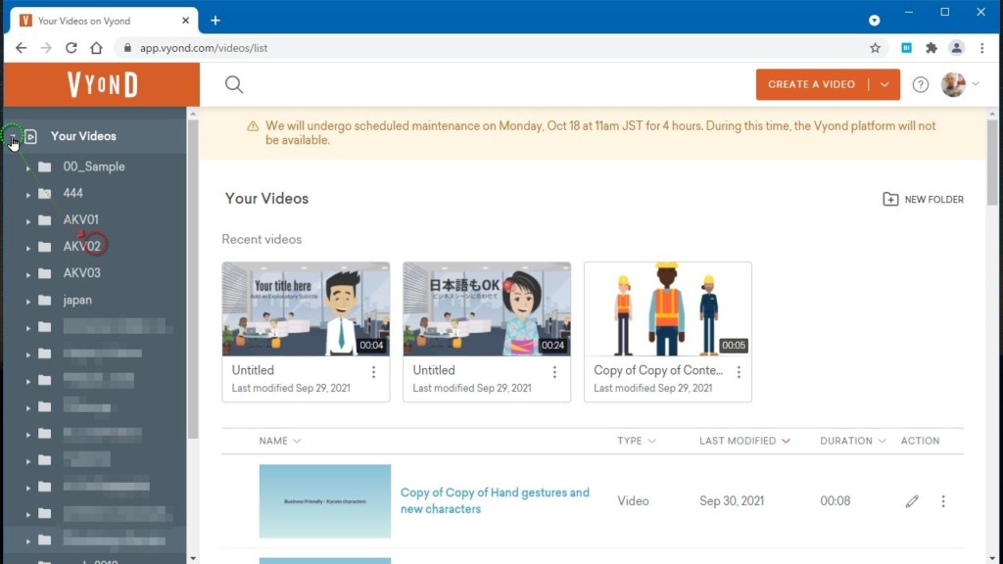
Task: Open the 00_Sample folder
Action: coord(94,166)
